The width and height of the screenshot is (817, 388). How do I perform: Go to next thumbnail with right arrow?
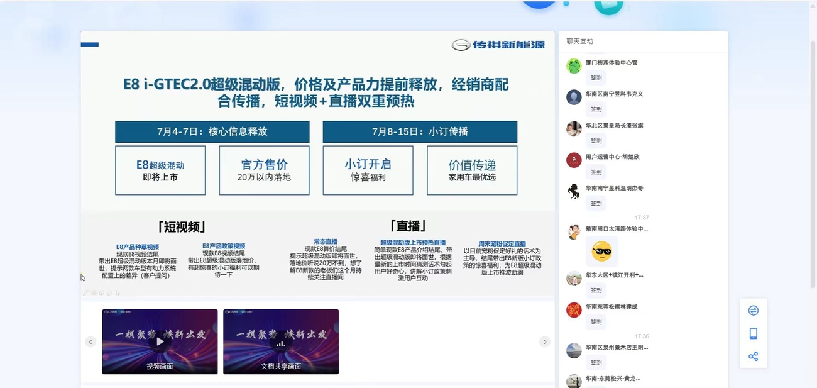point(545,341)
